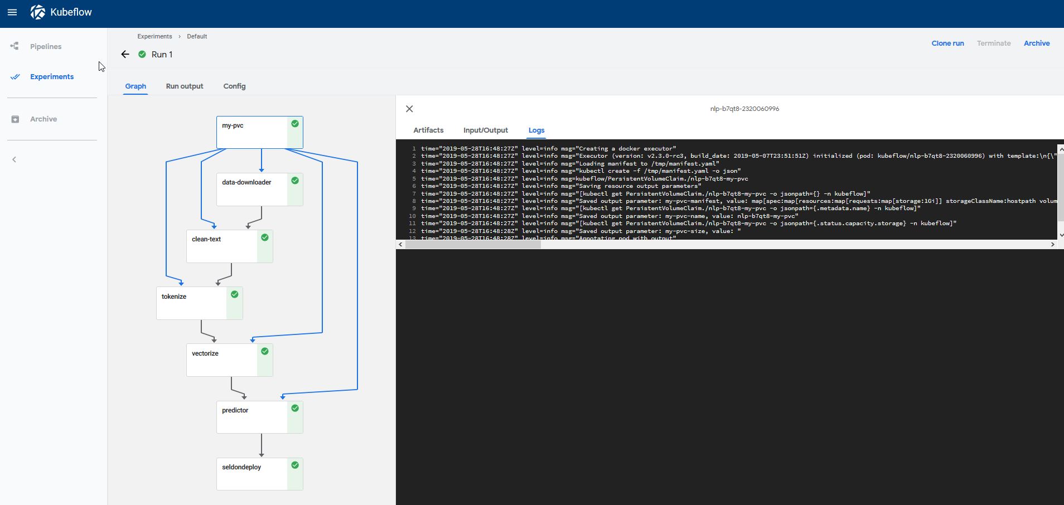
Task: Click the green check on my-pvc node
Action: point(295,123)
